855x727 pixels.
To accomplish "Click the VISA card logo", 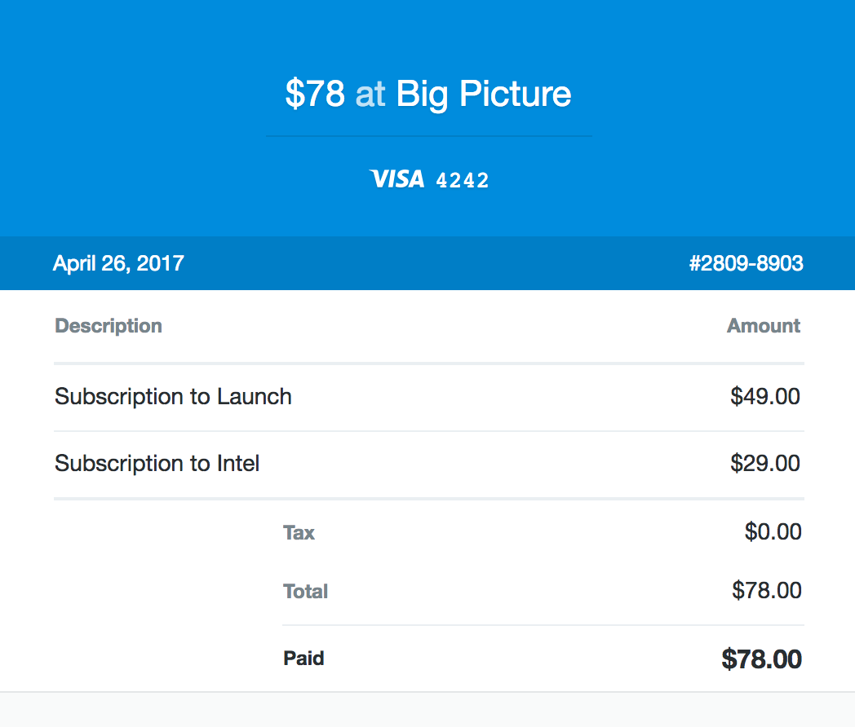I will coord(396,178).
